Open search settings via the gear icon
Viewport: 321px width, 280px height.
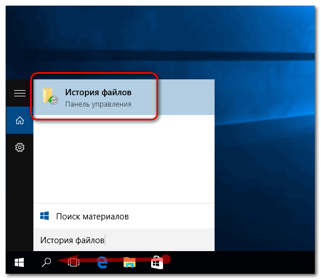coord(20,147)
